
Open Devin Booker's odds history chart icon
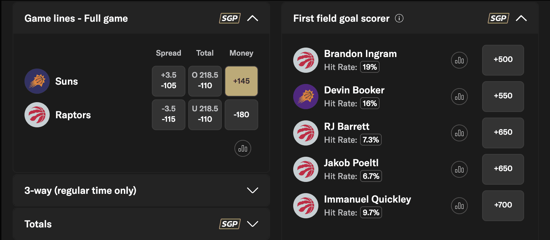point(459,97)
